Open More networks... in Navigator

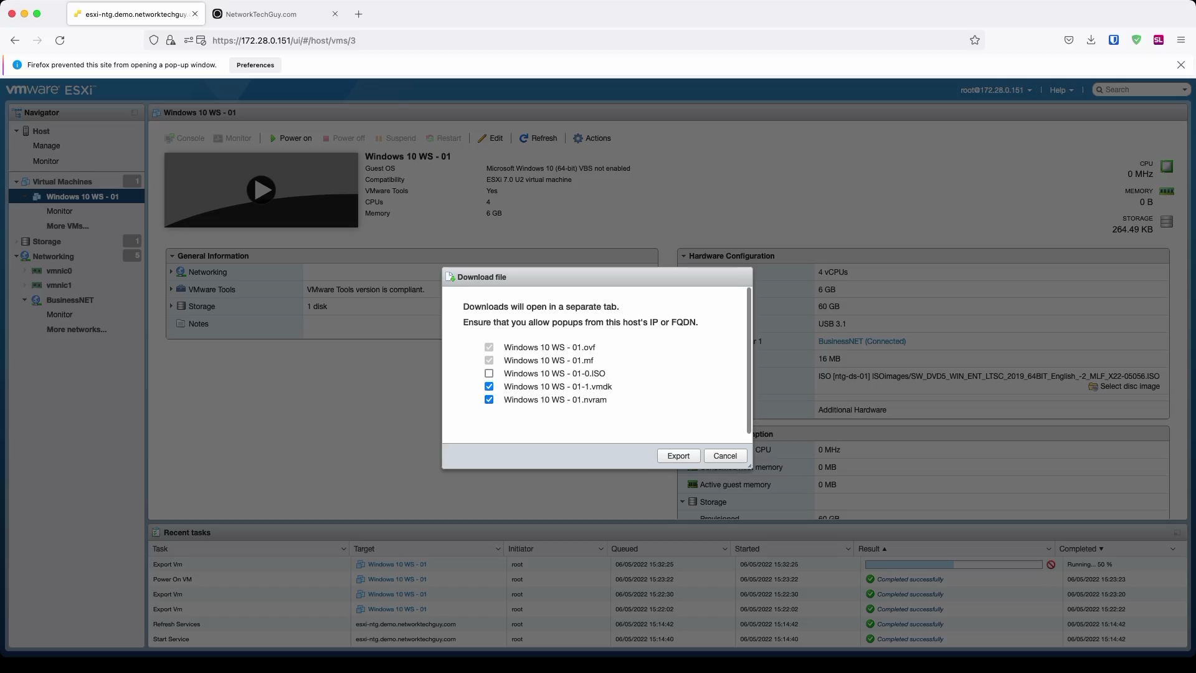pyautogui.click(x=77, y=330)
